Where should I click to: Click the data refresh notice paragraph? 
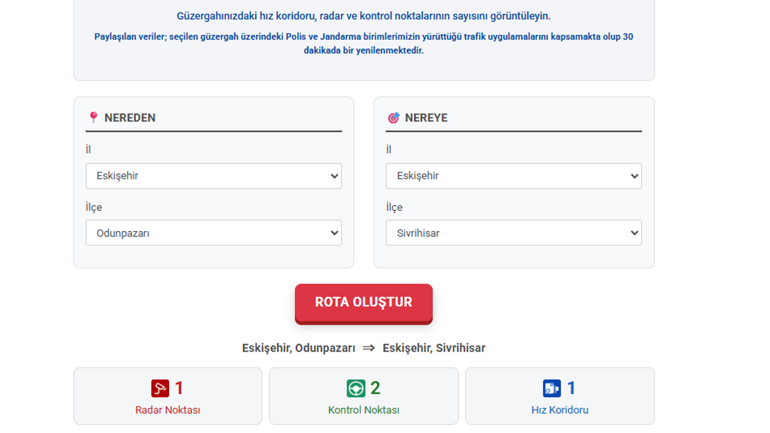363,43
